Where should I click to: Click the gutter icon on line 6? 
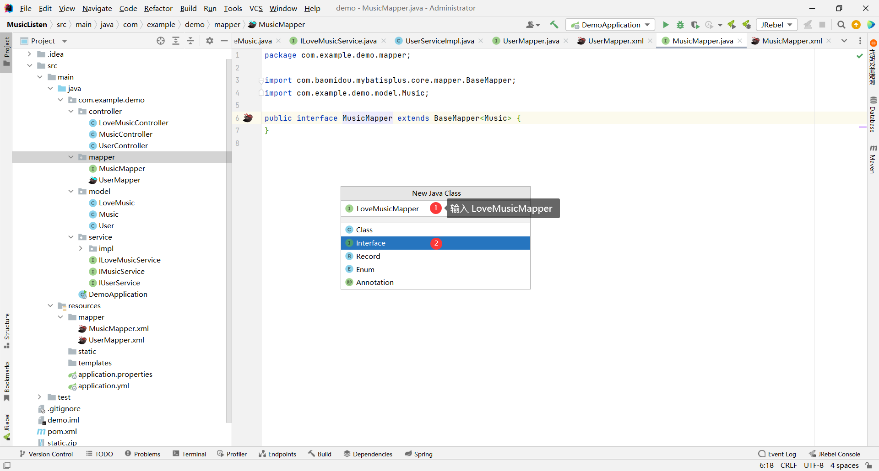tap(248, 118)
